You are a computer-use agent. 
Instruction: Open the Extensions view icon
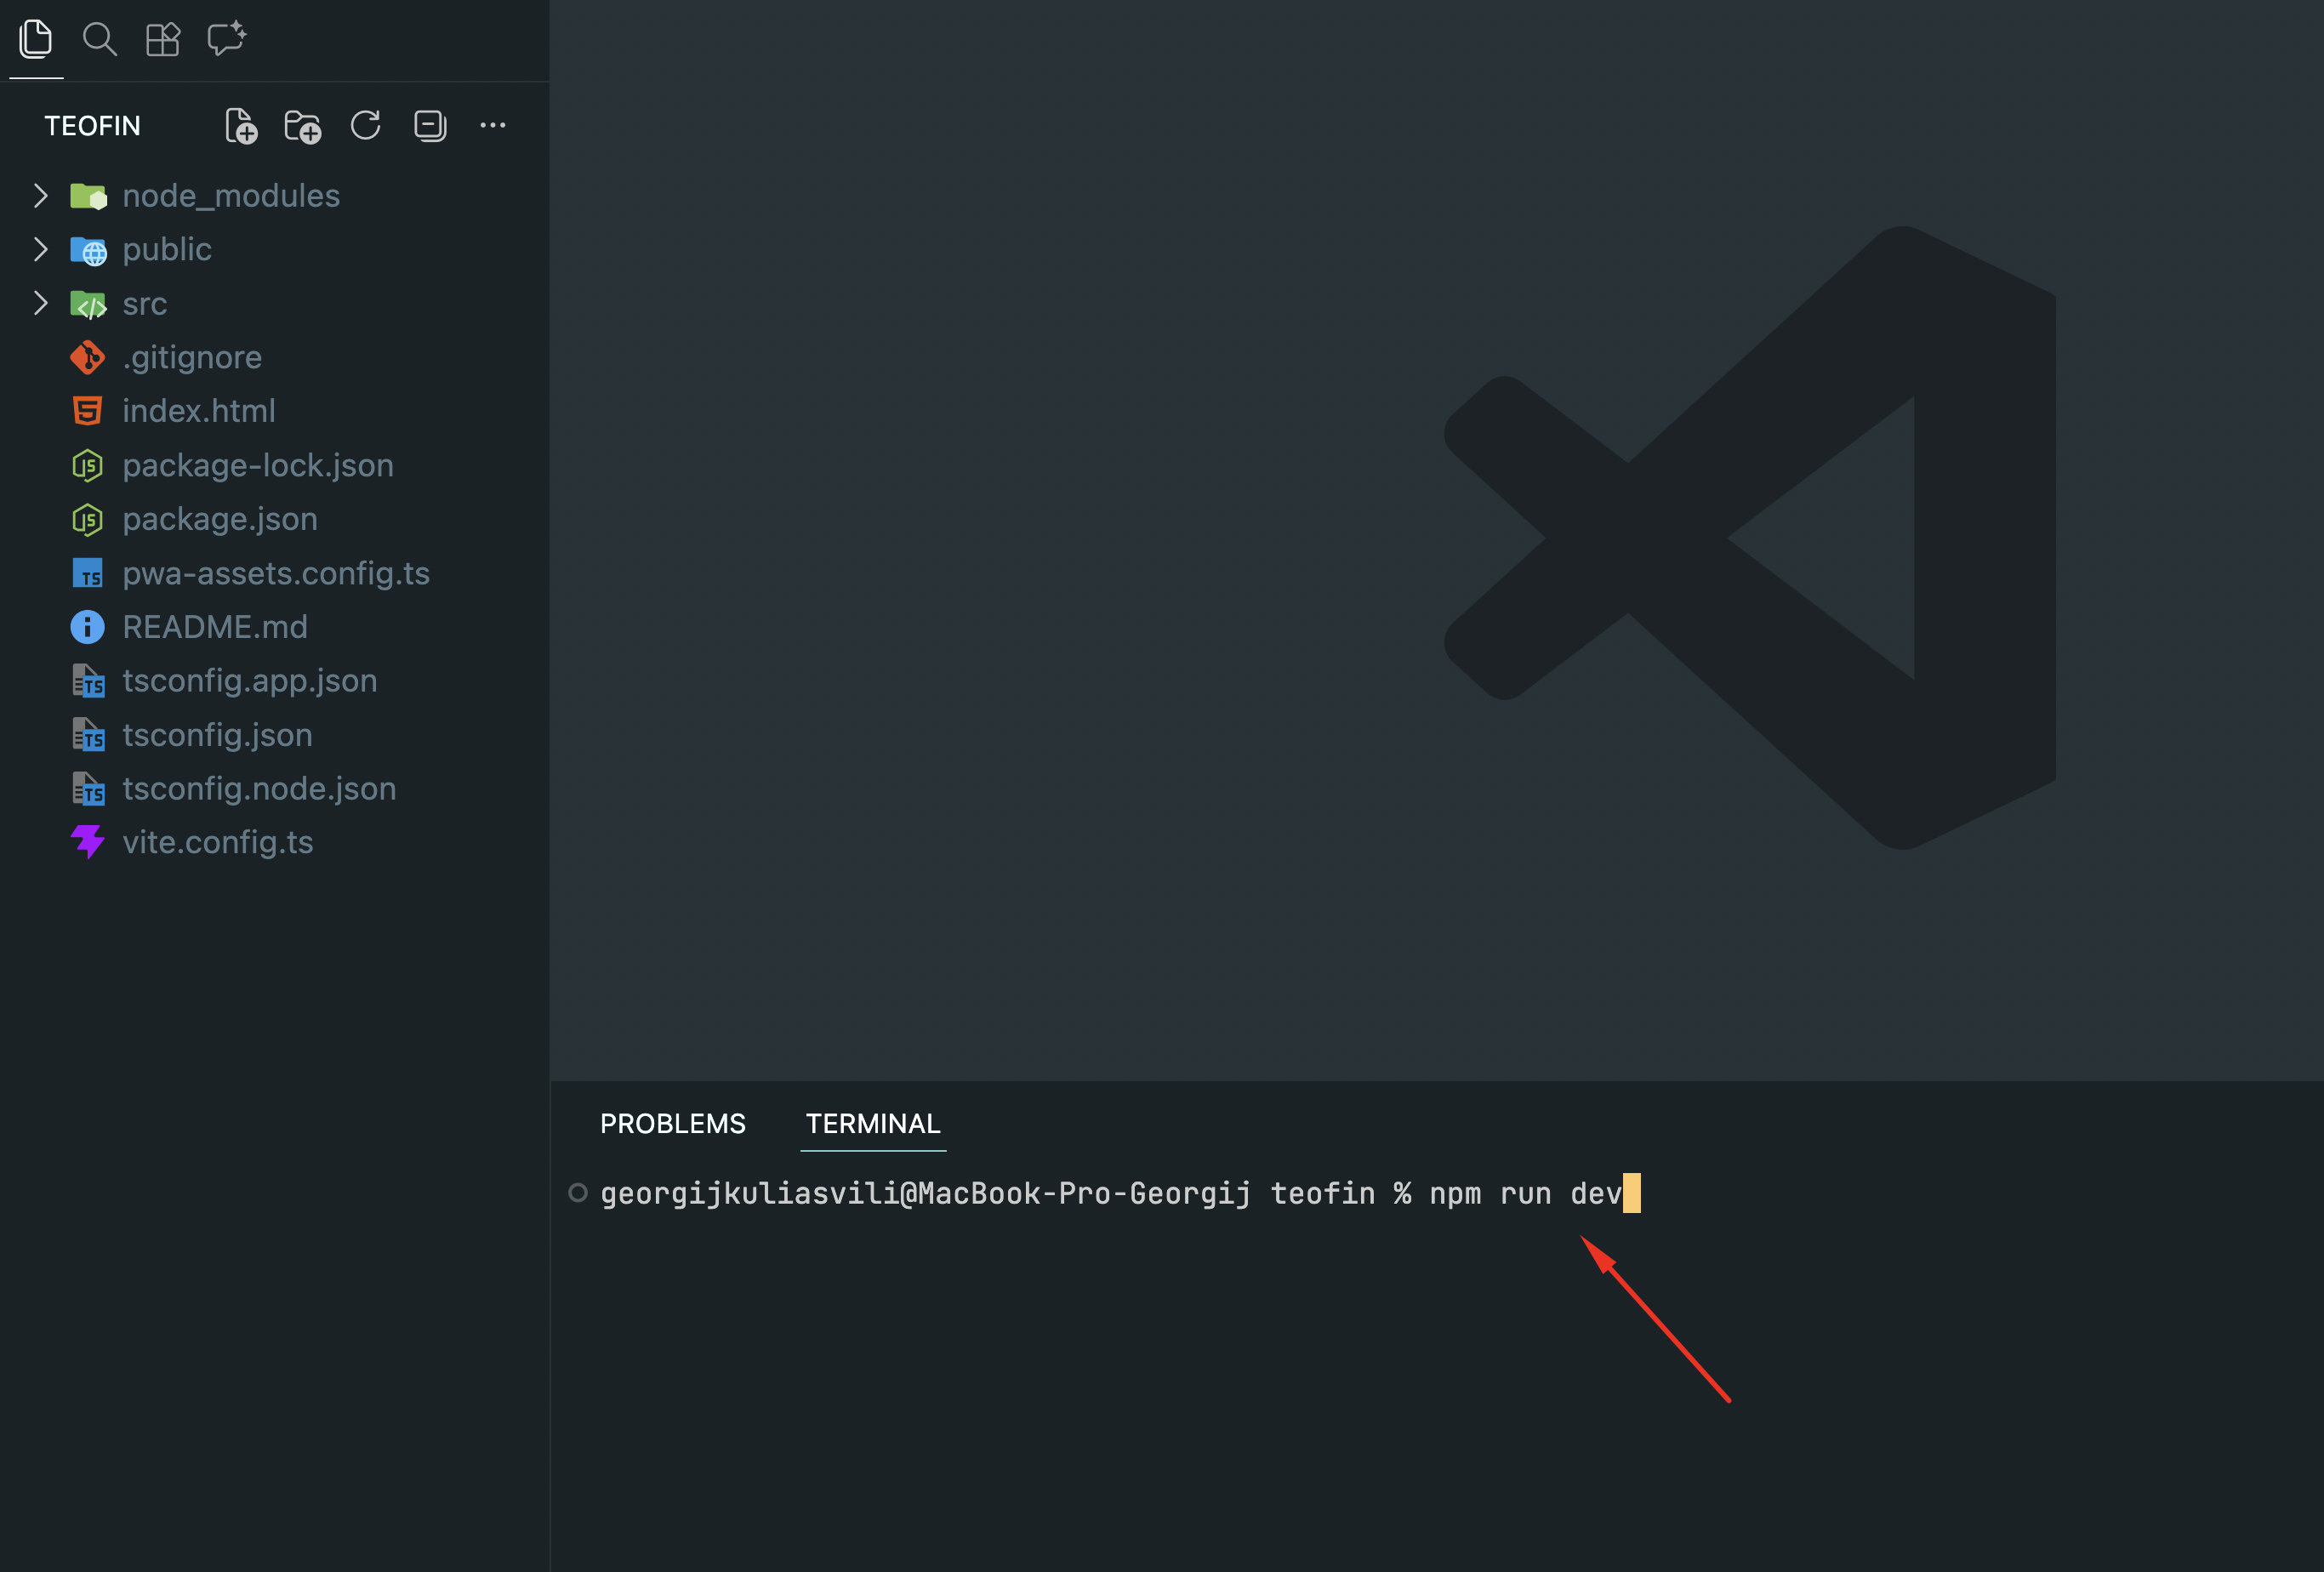(162, 40)
